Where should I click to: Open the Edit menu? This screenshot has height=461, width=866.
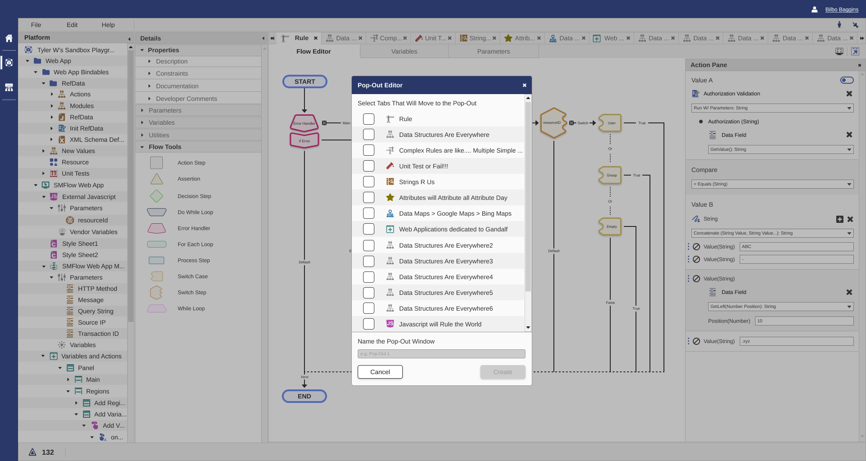tap(72, 25)
